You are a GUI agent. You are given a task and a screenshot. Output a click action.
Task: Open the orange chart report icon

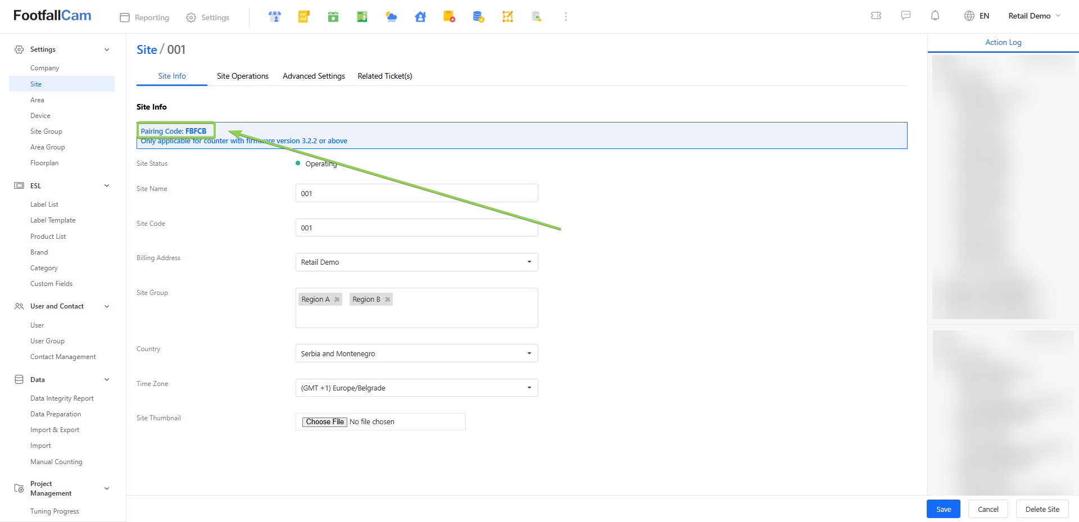pyautogui.click(x=304, y=17)
